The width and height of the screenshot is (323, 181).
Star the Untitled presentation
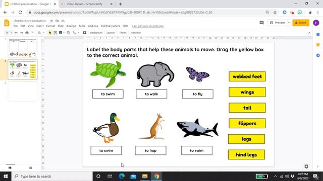(51, 21)
